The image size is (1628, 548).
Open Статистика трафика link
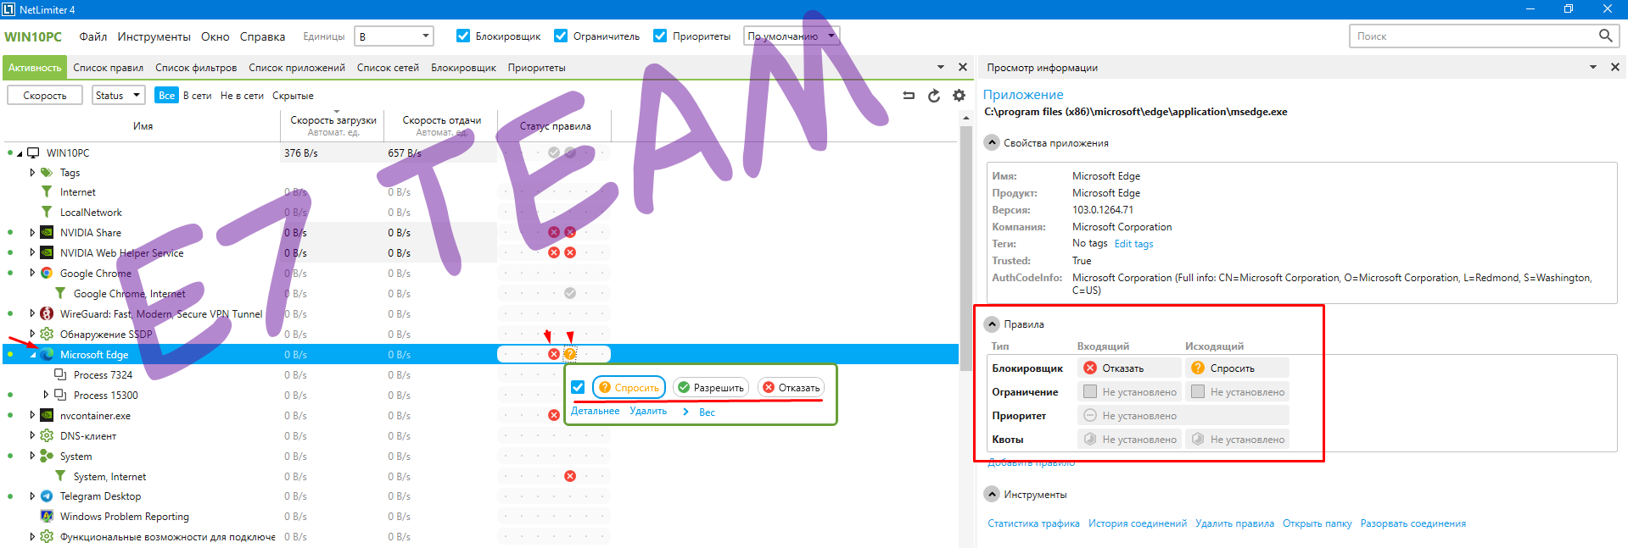click(1033, 523)
